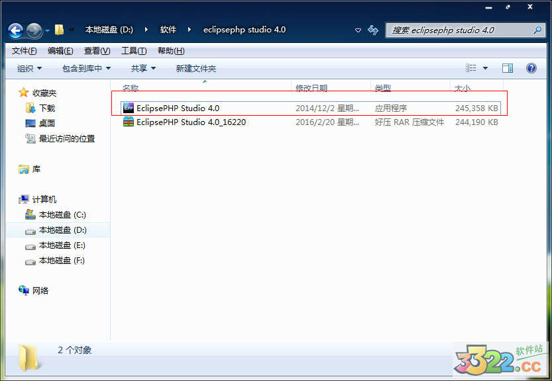Screen dimensions: 552x381
Task: Click the 最近访问的位置 icon
Action: (30, 139)
